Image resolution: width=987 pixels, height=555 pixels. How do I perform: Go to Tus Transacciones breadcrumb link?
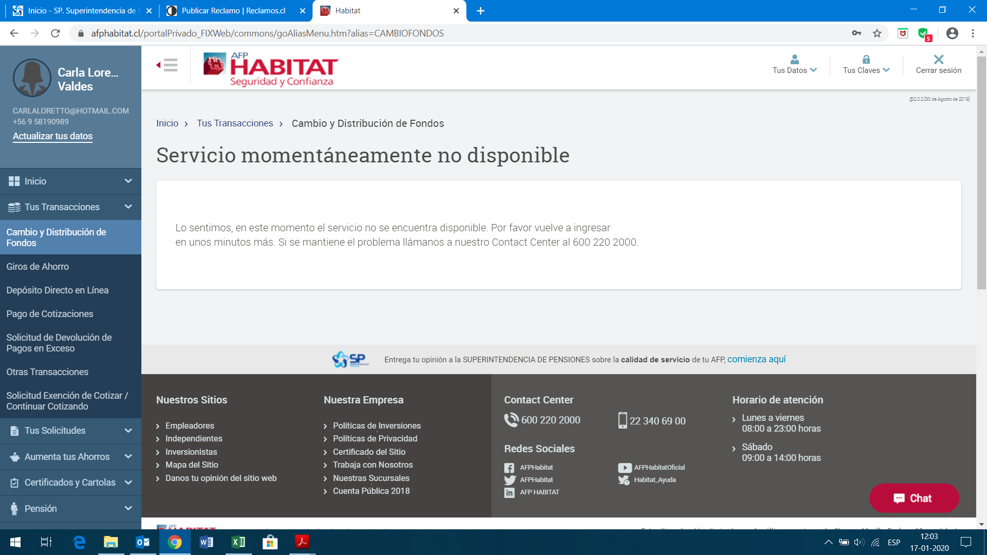pos(235,123)
